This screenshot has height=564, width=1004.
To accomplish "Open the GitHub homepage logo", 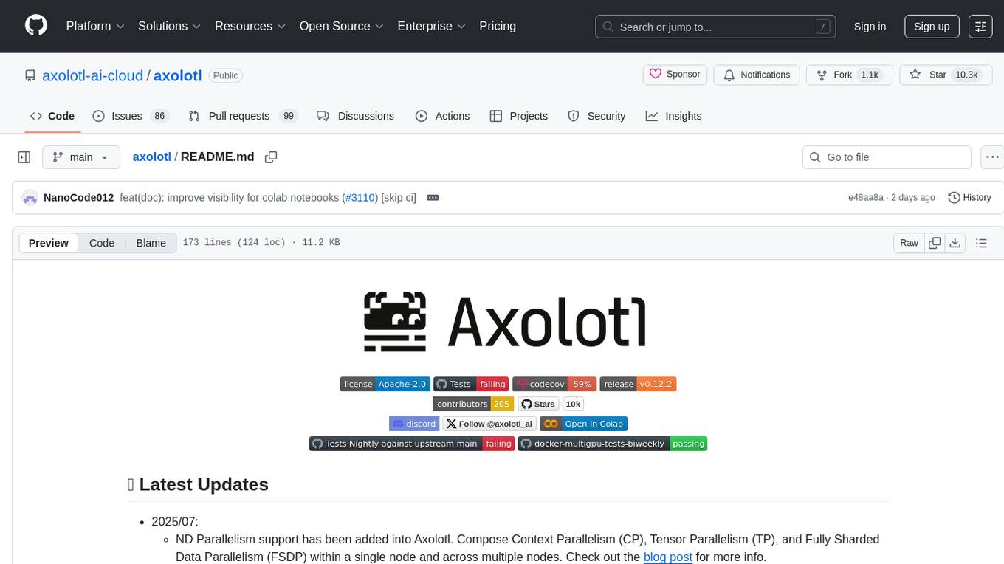I will (36, 26).
